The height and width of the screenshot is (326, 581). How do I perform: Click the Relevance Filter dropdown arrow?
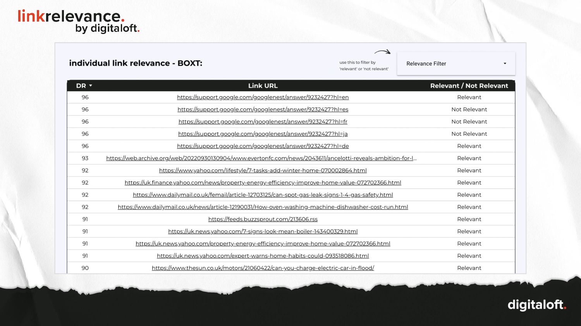pyautogui.click(x=505, y=63)
